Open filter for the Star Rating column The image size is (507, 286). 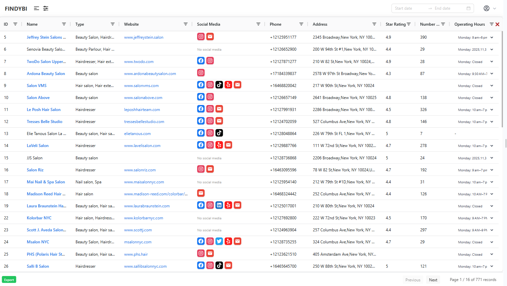click(x=409, y=24)
